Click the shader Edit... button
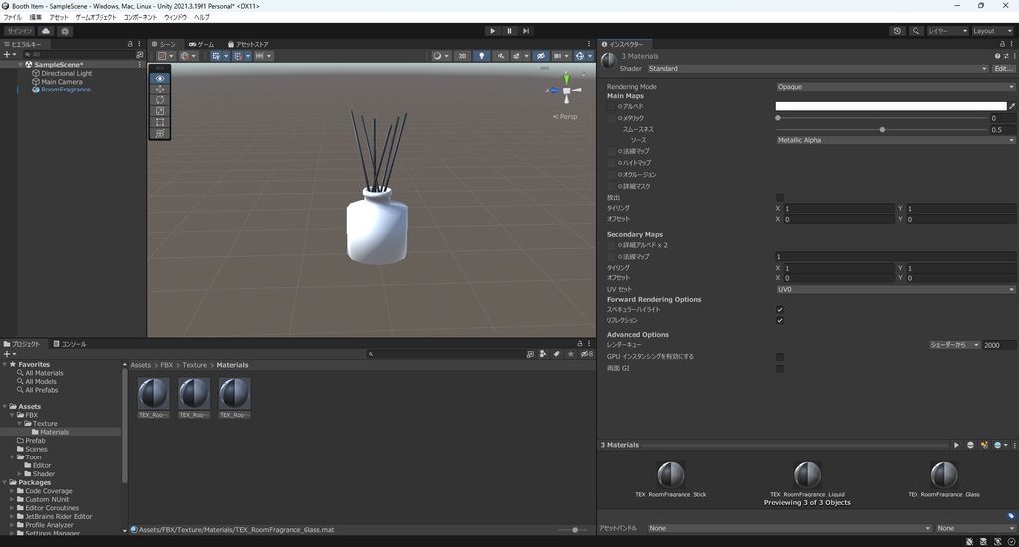The image size is (1019, 547). click(x=1003, y=69)
